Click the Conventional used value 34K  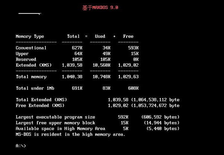click(x=106, y=48)
